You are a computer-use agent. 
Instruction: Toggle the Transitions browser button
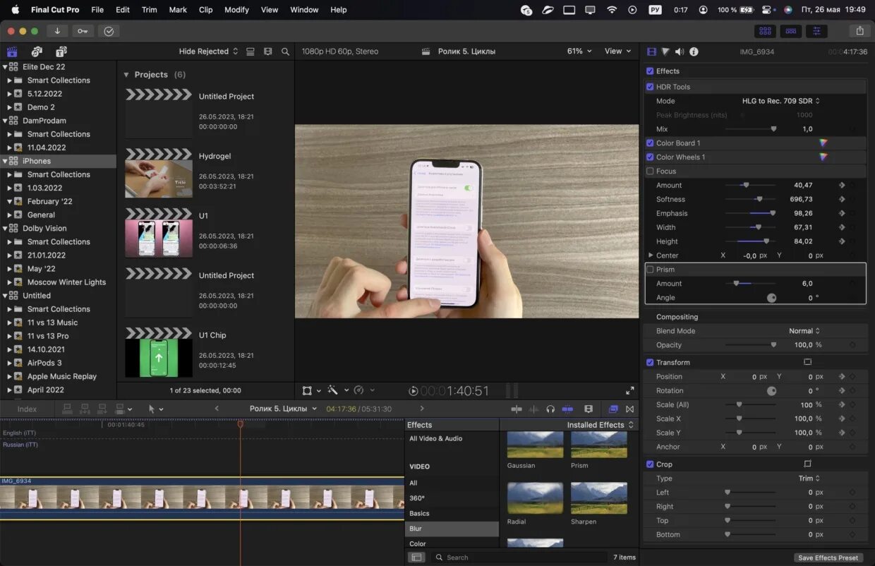[x=629, y=409]
